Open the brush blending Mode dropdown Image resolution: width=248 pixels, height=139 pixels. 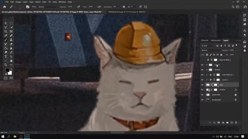coord(48,7)
